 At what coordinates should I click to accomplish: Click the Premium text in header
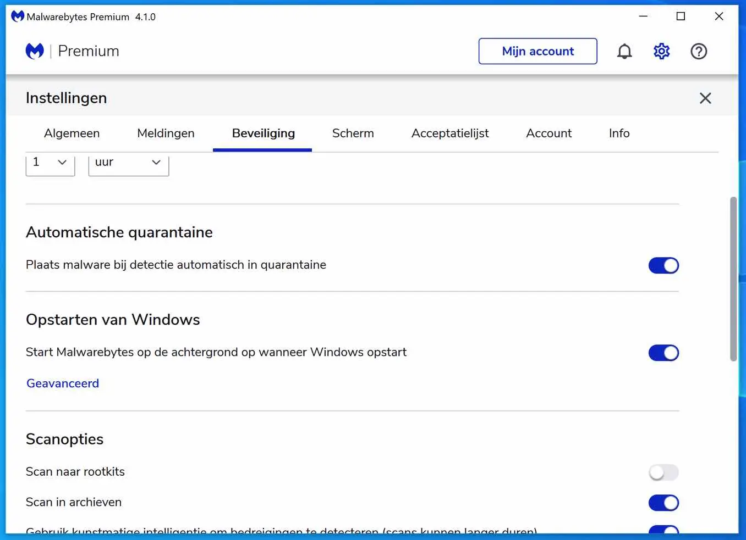click(x=89, y=51)
